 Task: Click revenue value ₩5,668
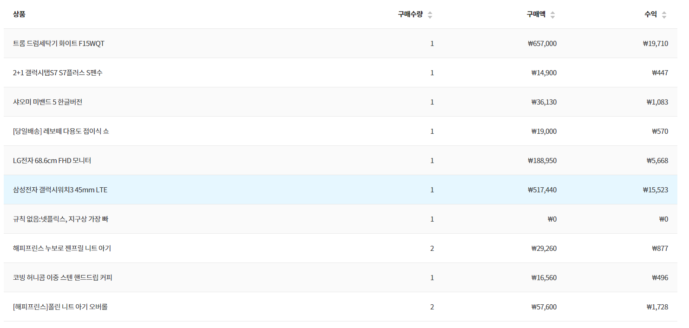(x=657, y=161)
